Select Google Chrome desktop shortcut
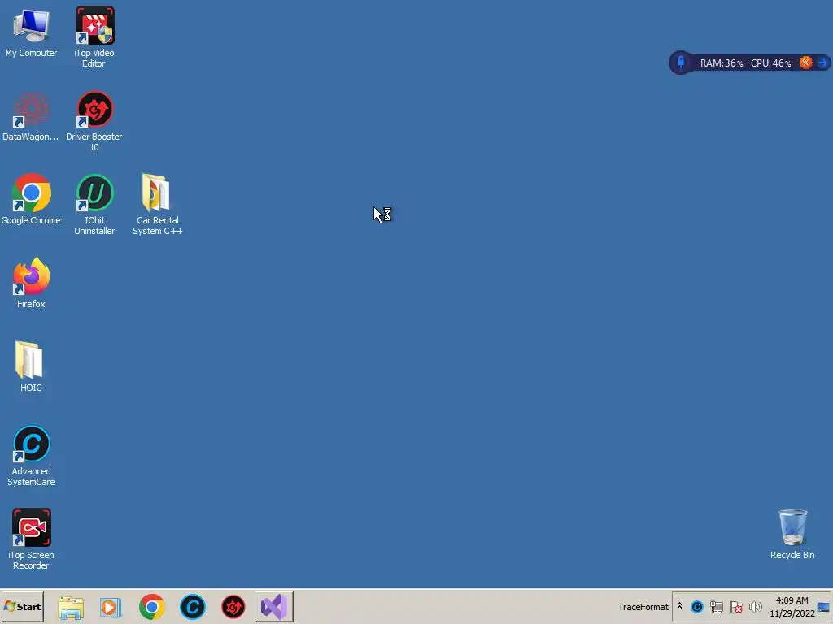Image resolution: width=833 pixels, height=624 pixels. coord(31,200)
